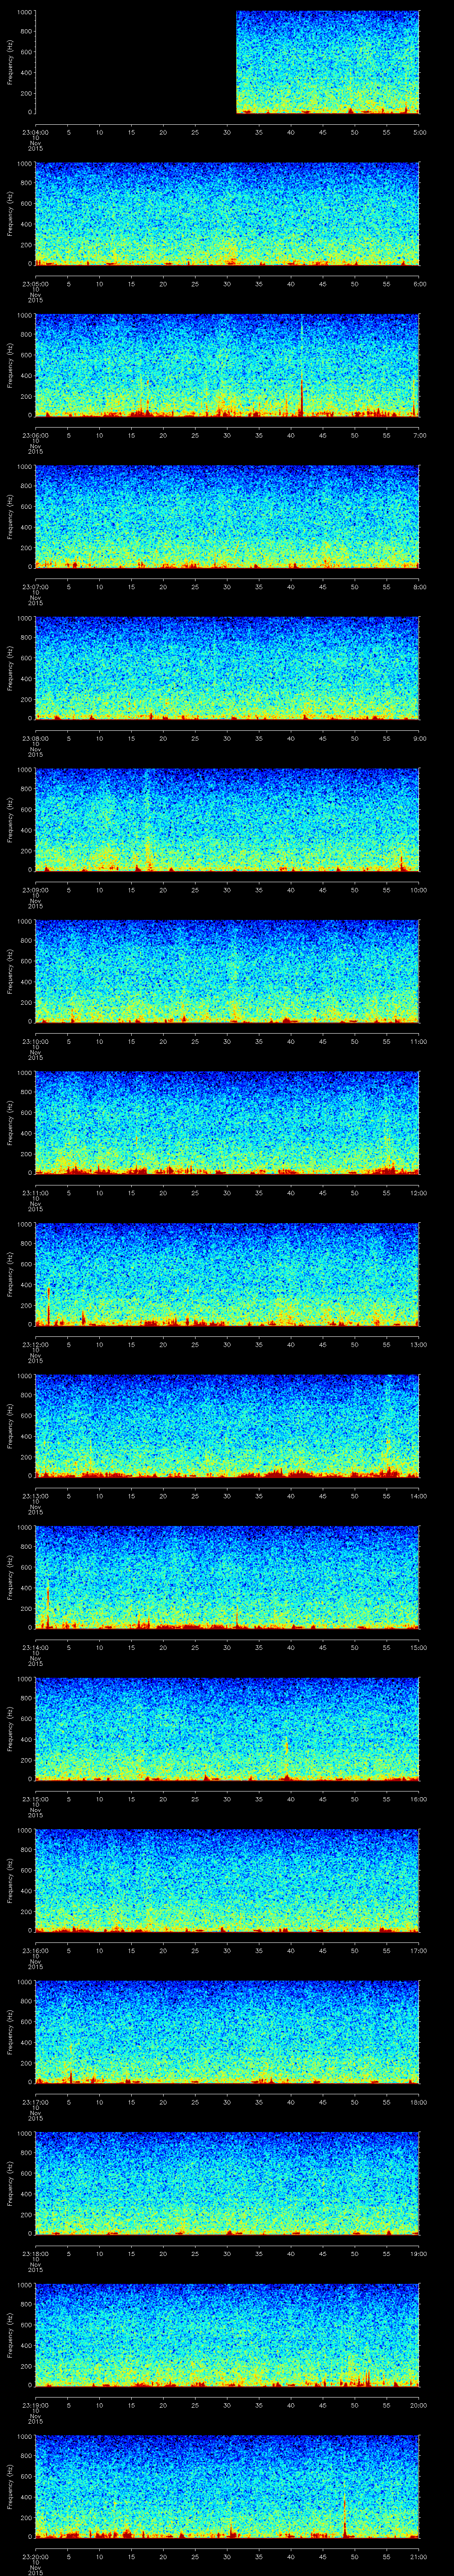The width and height of the screenshot is (454, 2576).
Task: Open the spectrogram panel starting at 23:07:00
Action: (227, 517)
